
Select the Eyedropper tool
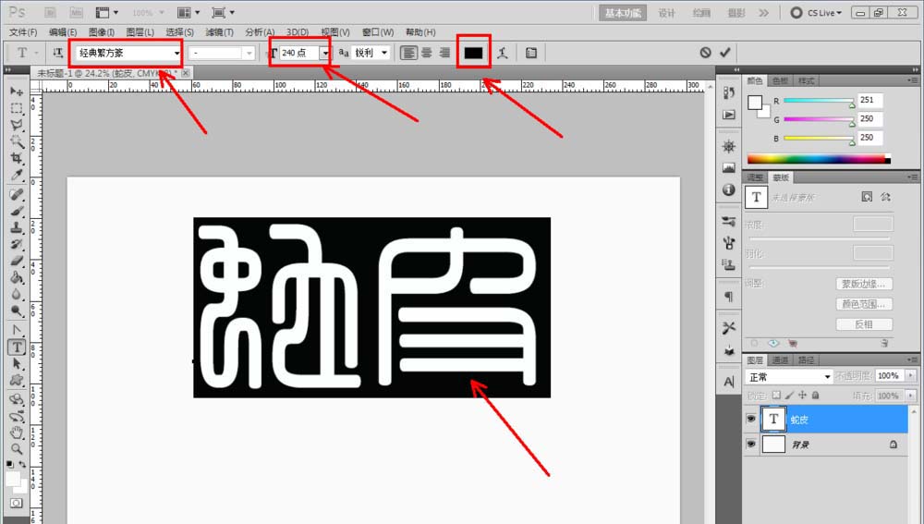pyautogui.click(x=17, y=176)
